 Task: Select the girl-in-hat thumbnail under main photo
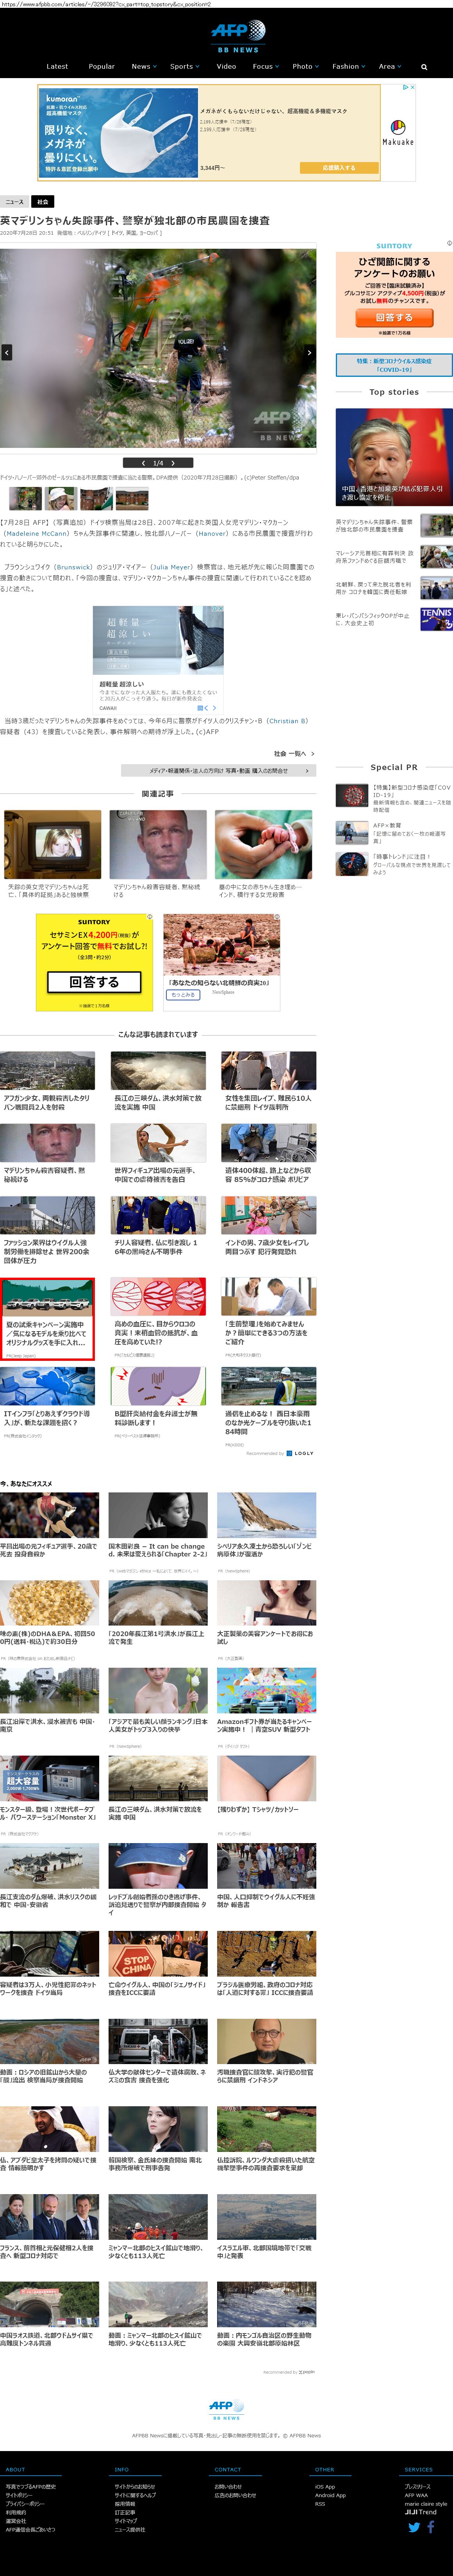[60, 498]
